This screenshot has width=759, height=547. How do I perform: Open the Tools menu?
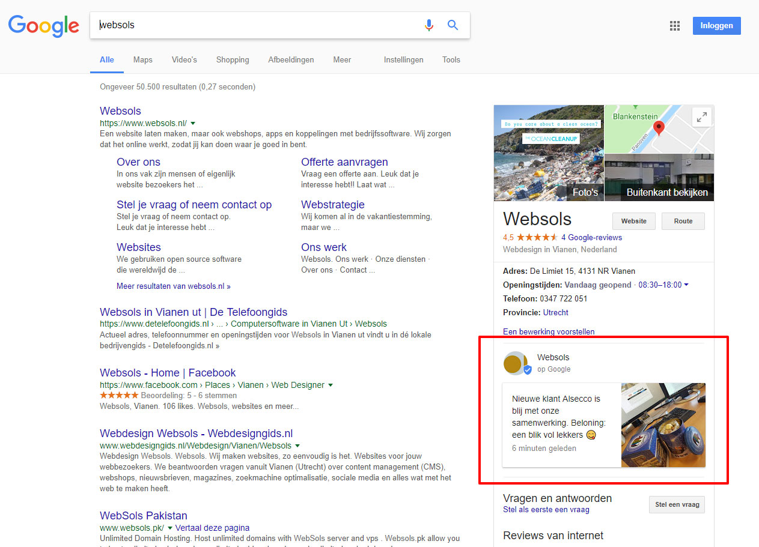coord(451,59)
